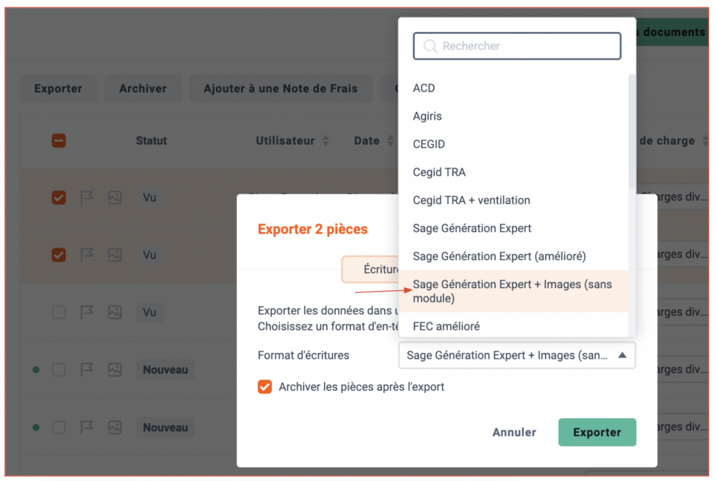Click the 'Format d'écritures' label

(x=303, y=355)
